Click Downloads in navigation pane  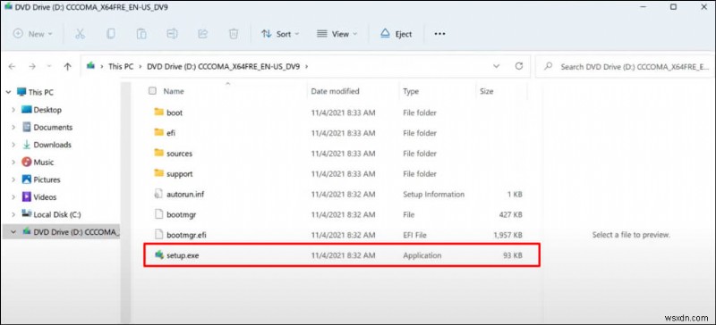53,145
